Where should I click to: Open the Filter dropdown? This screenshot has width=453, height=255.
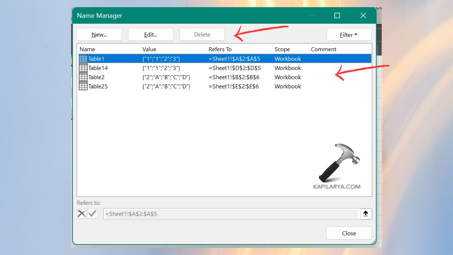point(349,35)
